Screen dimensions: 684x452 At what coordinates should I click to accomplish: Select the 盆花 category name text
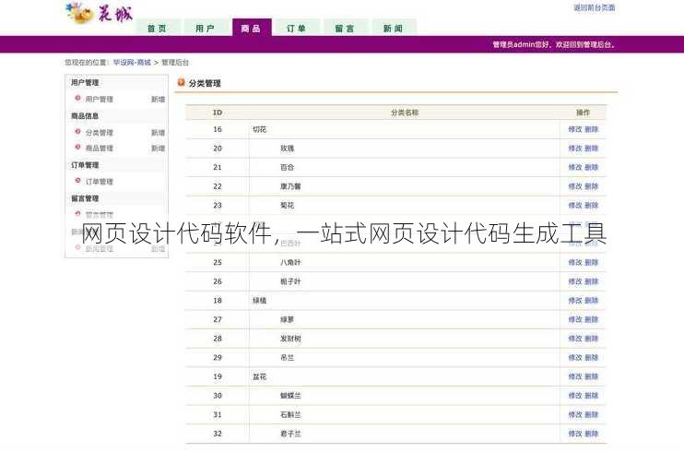click(x=260, y=376)
